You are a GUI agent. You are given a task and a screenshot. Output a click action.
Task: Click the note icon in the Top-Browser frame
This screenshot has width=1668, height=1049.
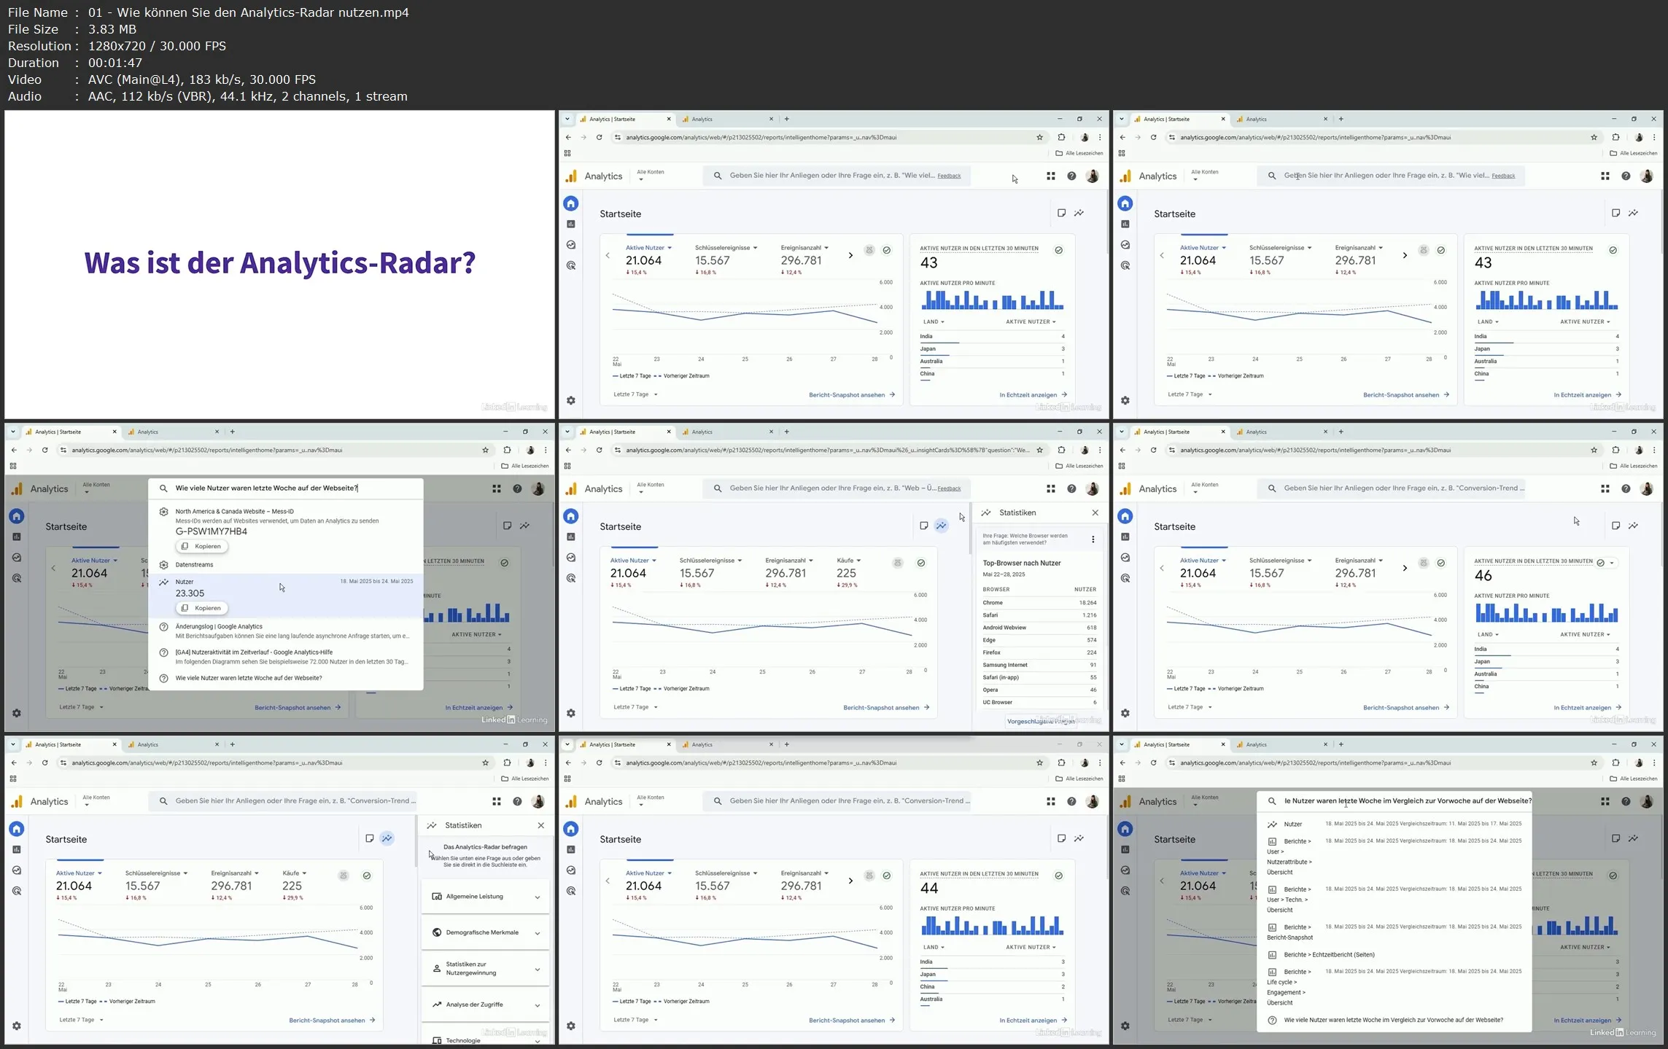[x=923, y=526]
